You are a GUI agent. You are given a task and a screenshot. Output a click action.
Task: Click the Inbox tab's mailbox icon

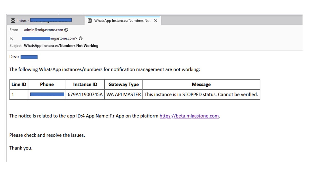click(13, 21)
